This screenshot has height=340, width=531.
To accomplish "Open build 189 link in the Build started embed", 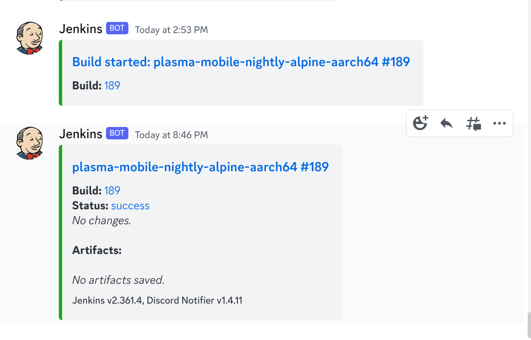I will coord(112,86).
